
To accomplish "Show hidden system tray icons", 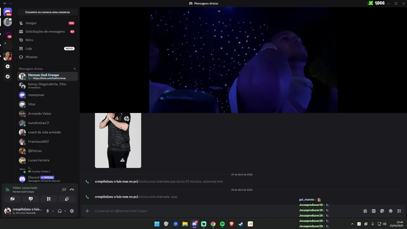I will click(x=352, y=224).
